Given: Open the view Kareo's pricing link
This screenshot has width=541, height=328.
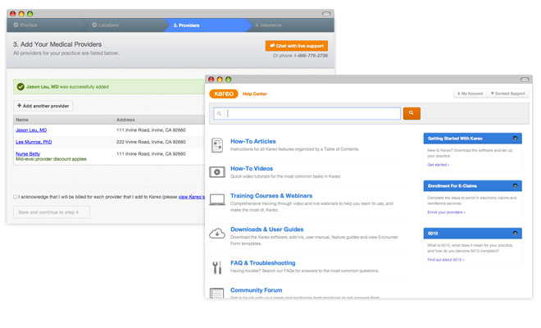Looking at the screenshot, I should (x=192, y=197).
